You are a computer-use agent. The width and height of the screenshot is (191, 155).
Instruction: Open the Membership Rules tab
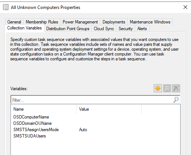[x=42, y=22]
